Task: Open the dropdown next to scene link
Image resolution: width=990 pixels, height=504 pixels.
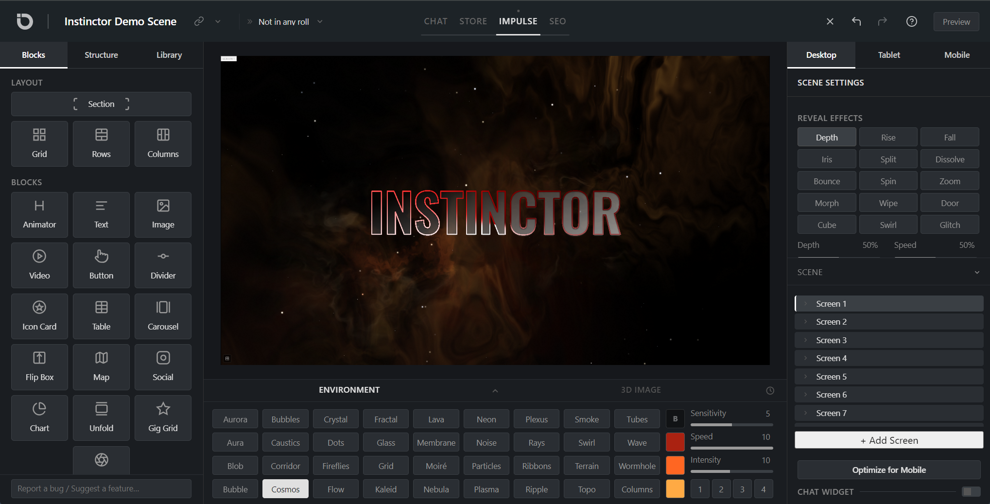Action: tap(218, 21)
